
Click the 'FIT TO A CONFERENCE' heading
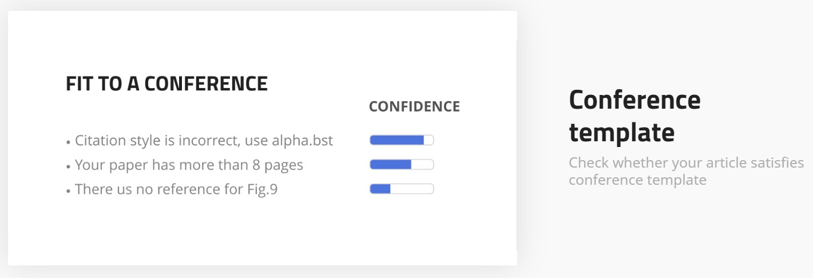pos(166,84)
